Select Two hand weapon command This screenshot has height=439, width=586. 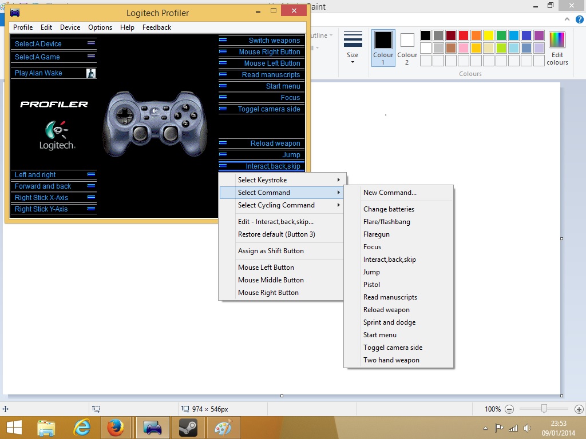[x=398, y=360]
